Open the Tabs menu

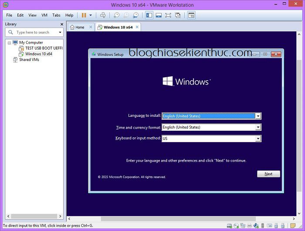[x=56, y=15]
